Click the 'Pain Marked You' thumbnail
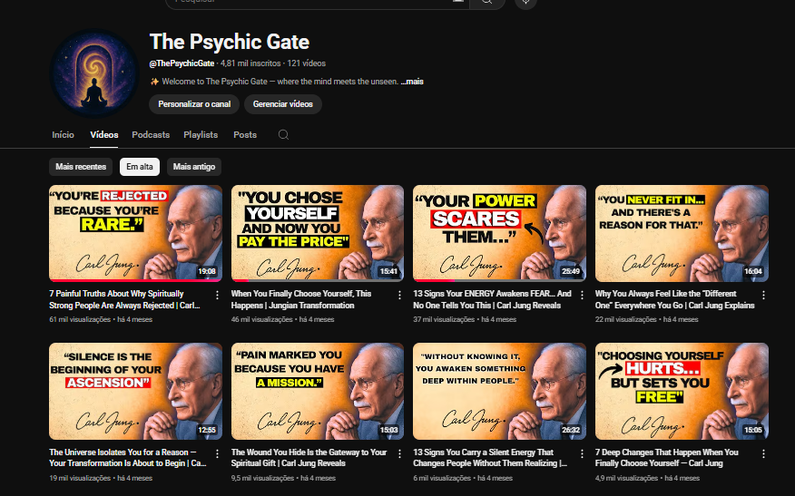Image resolution: width=795 pixels, height=496 pixels. click(x=318, y=392)
